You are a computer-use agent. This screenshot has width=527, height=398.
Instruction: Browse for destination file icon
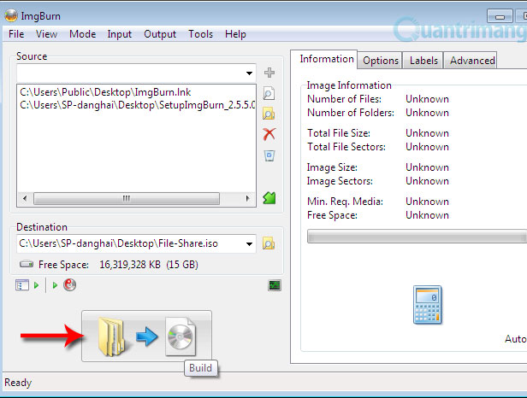coord(269,243)
